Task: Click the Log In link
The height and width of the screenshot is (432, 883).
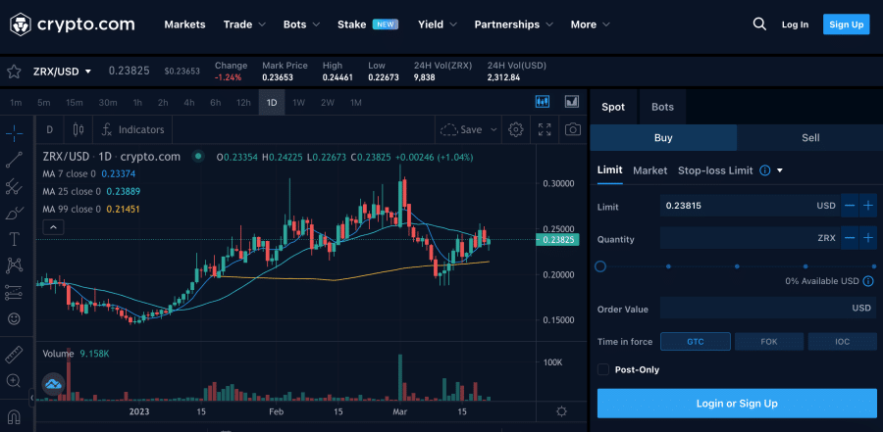Action: click(x=795, y=24)
